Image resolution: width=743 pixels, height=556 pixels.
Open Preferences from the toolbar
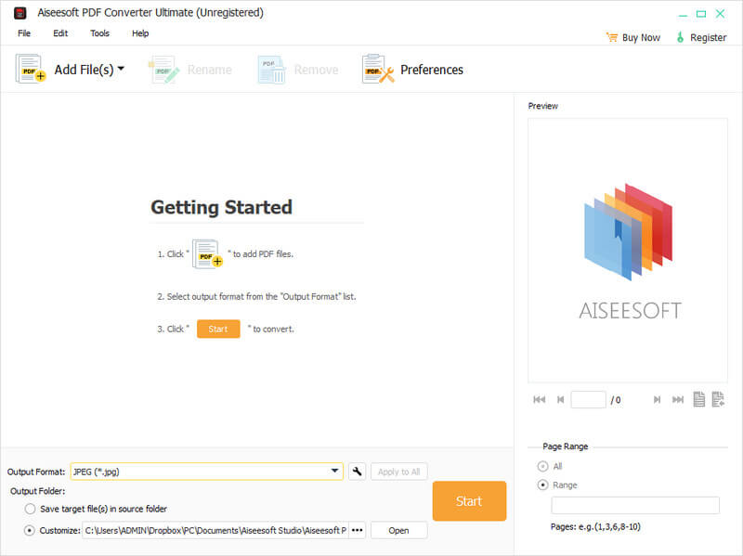(x=412, y=70)
